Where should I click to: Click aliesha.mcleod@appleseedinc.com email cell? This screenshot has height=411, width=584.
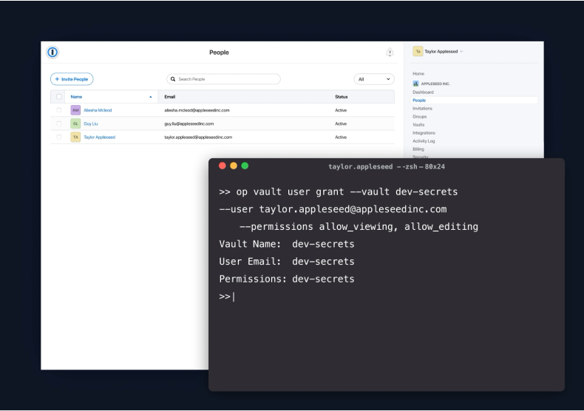pyautogui.click(x=197, y=110)
